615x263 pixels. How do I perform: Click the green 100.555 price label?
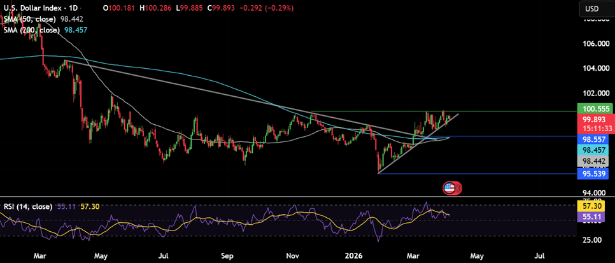point(594,109)
